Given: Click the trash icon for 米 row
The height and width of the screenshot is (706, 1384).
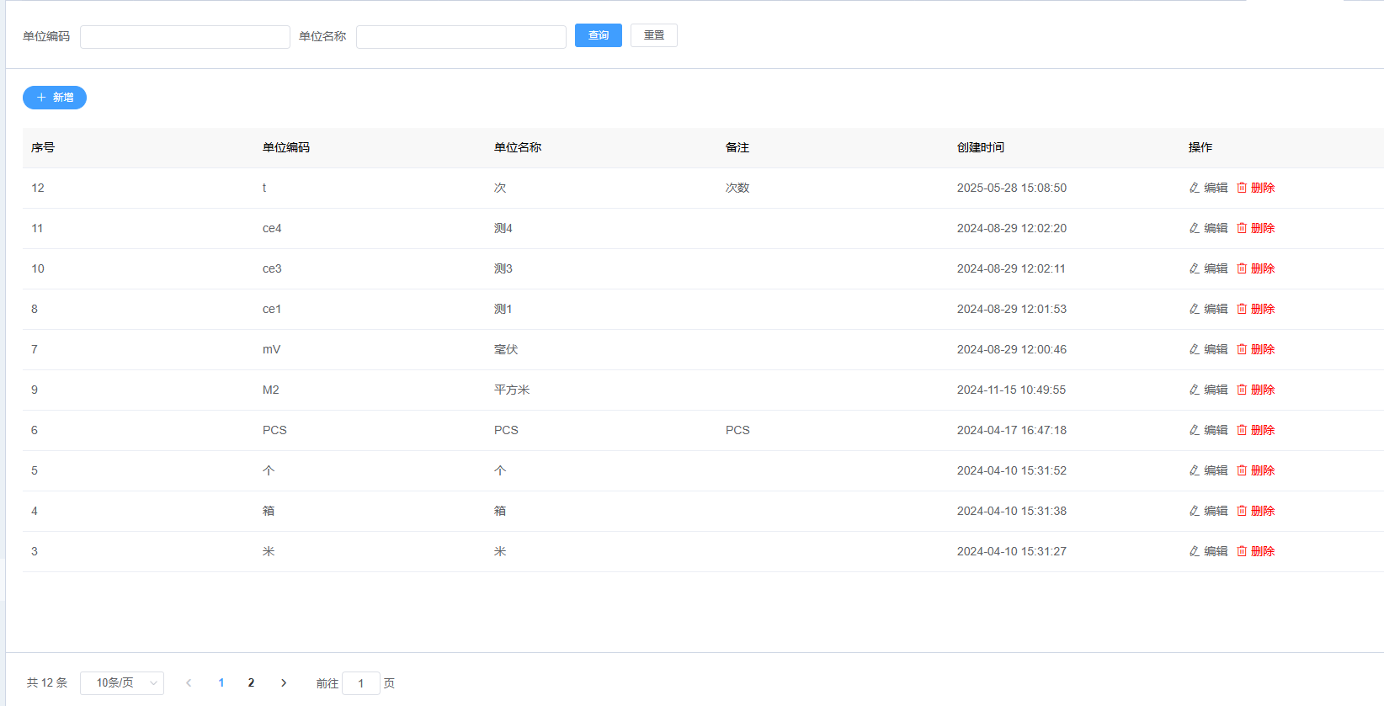Looking at the screenshot, I should (x=1242, y=551).
